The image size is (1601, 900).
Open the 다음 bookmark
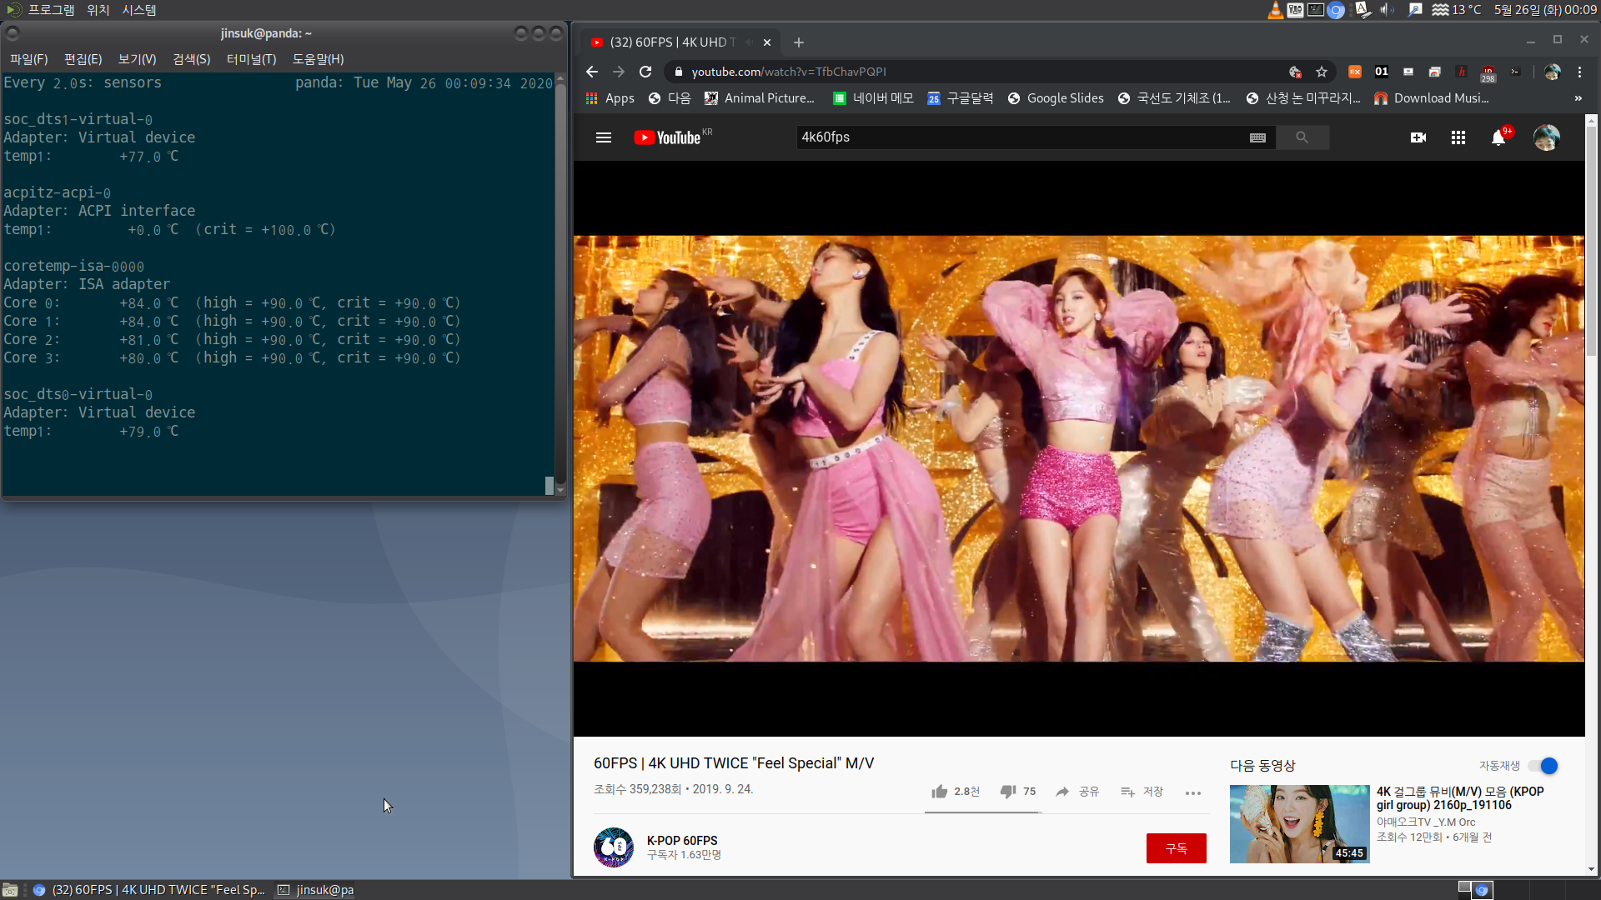670,98
